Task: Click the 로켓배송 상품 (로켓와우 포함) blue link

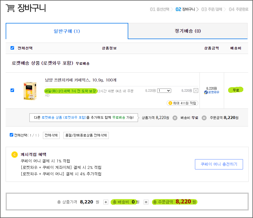Action: click(x=64, y=118)
